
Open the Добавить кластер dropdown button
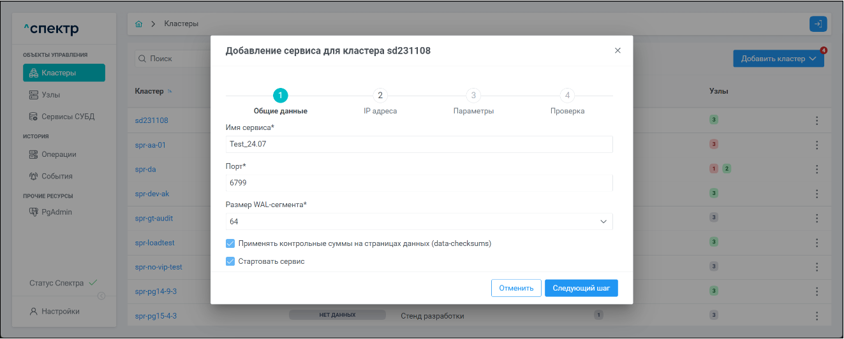[x=778, y=59]
